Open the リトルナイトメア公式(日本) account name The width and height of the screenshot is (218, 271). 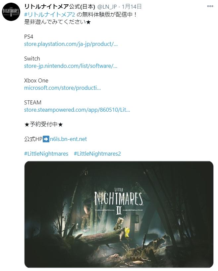click(x=60, y=7)
